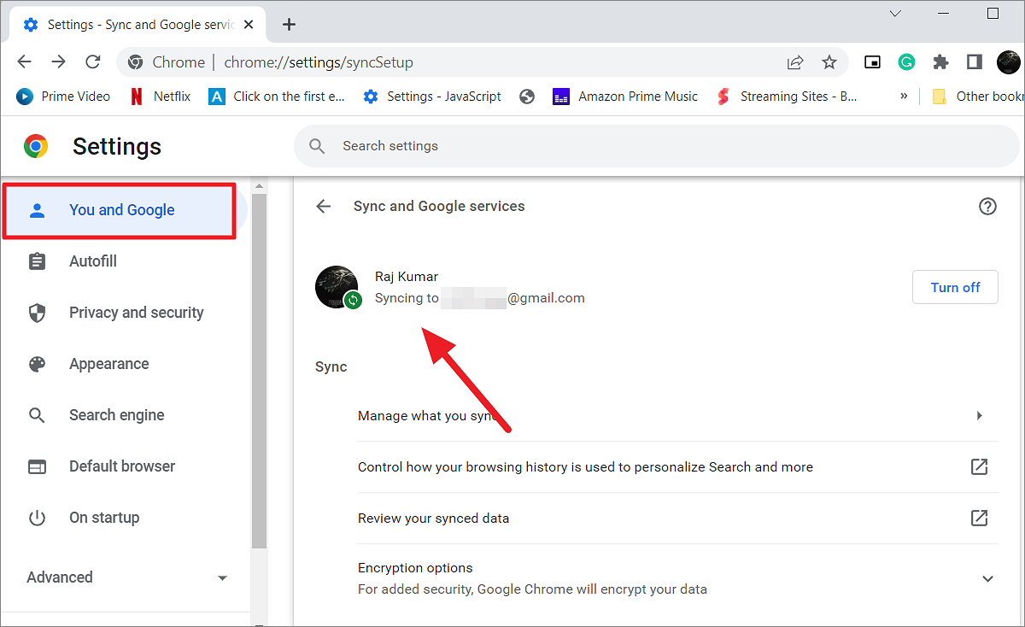Click the share this page icon
This screenshot has width=1025, height=627.
tap(795, 62)
